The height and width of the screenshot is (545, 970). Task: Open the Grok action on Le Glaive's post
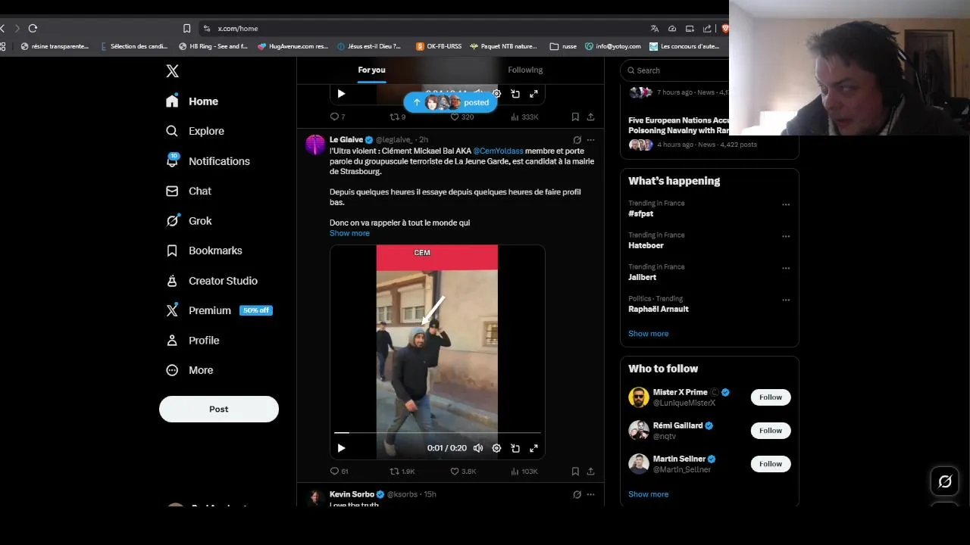point(577,139)
